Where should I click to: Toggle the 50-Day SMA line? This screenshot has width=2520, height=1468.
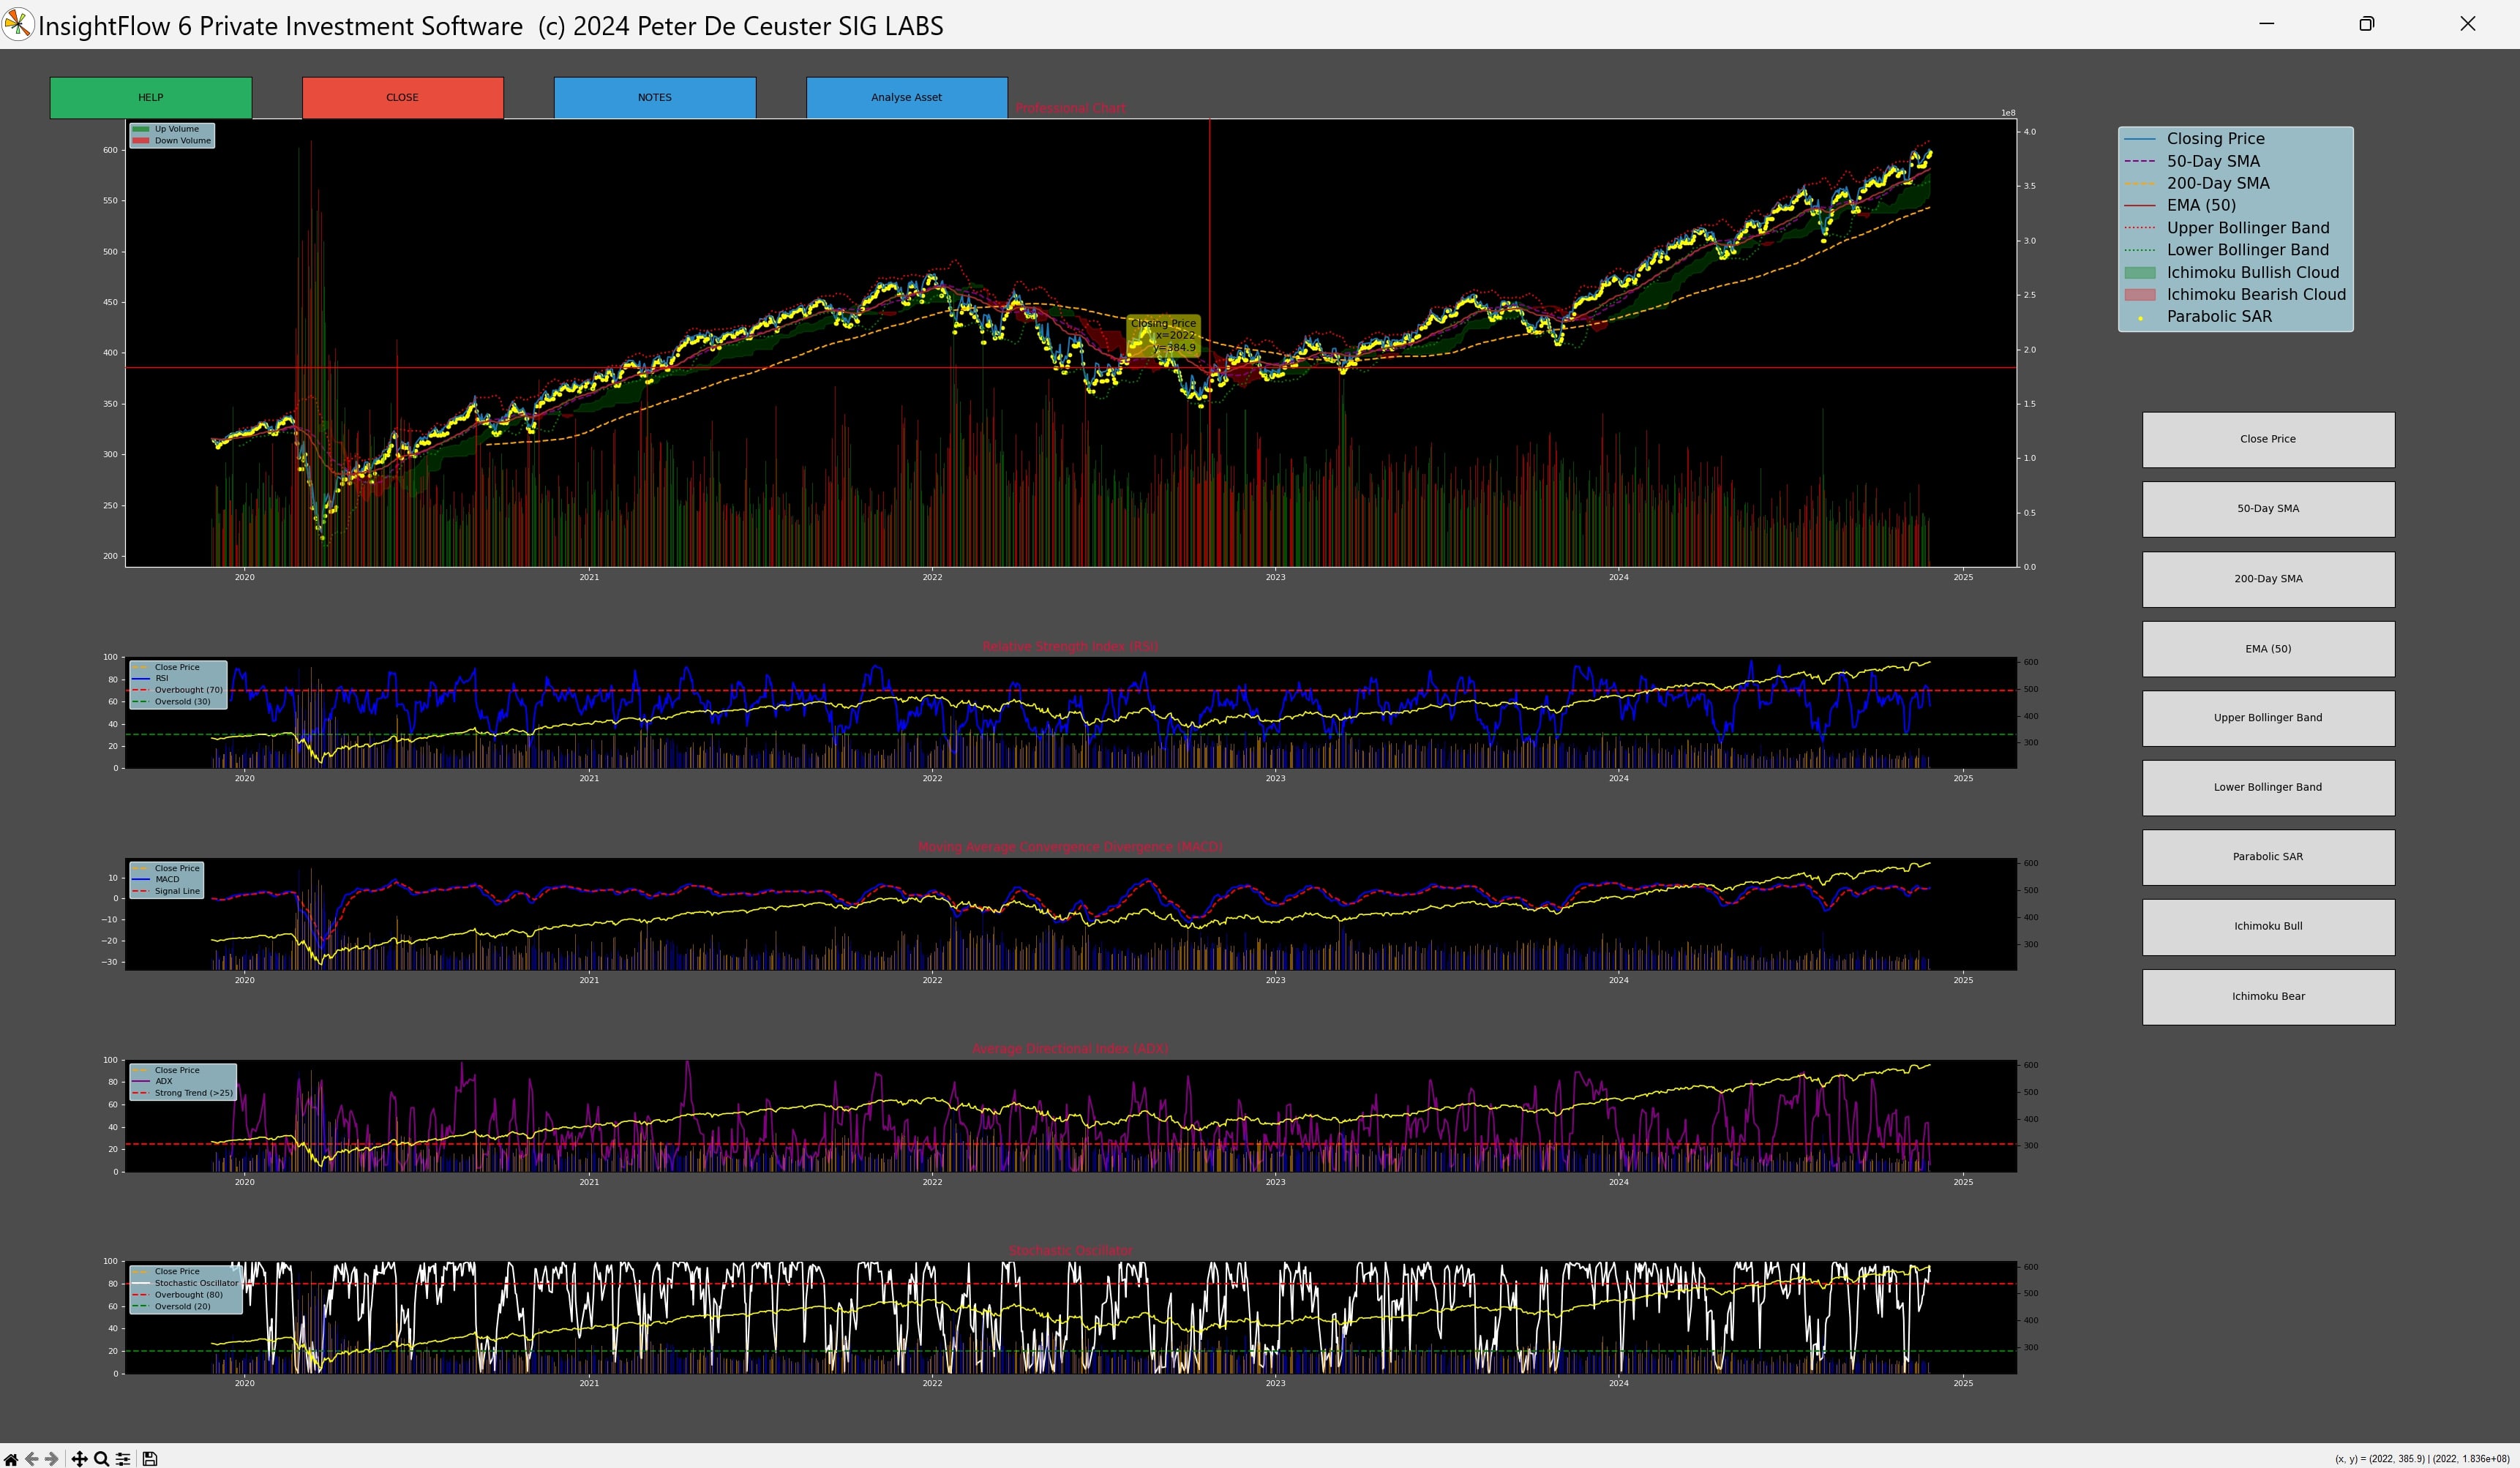pos(2268,508)
